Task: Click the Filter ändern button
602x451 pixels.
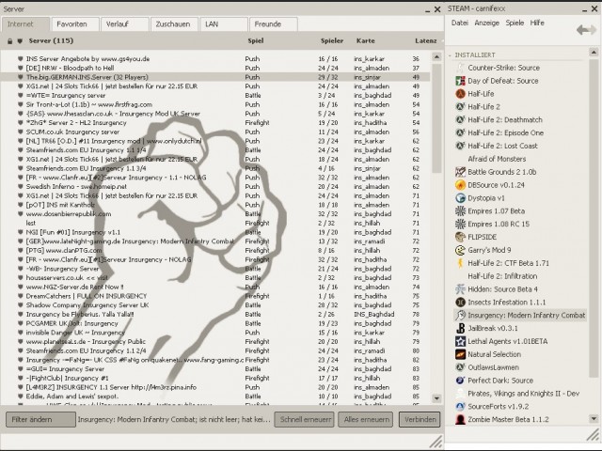Action: (40, 419)
